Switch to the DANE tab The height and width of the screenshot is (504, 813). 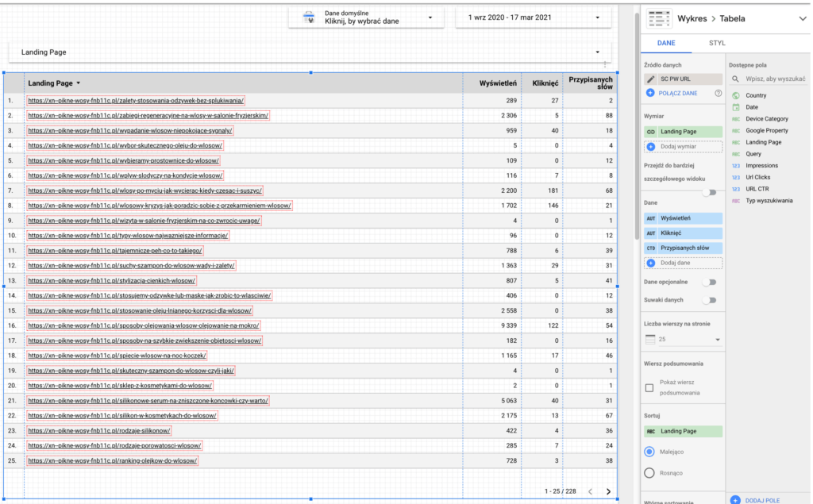(x=667, y=43)
